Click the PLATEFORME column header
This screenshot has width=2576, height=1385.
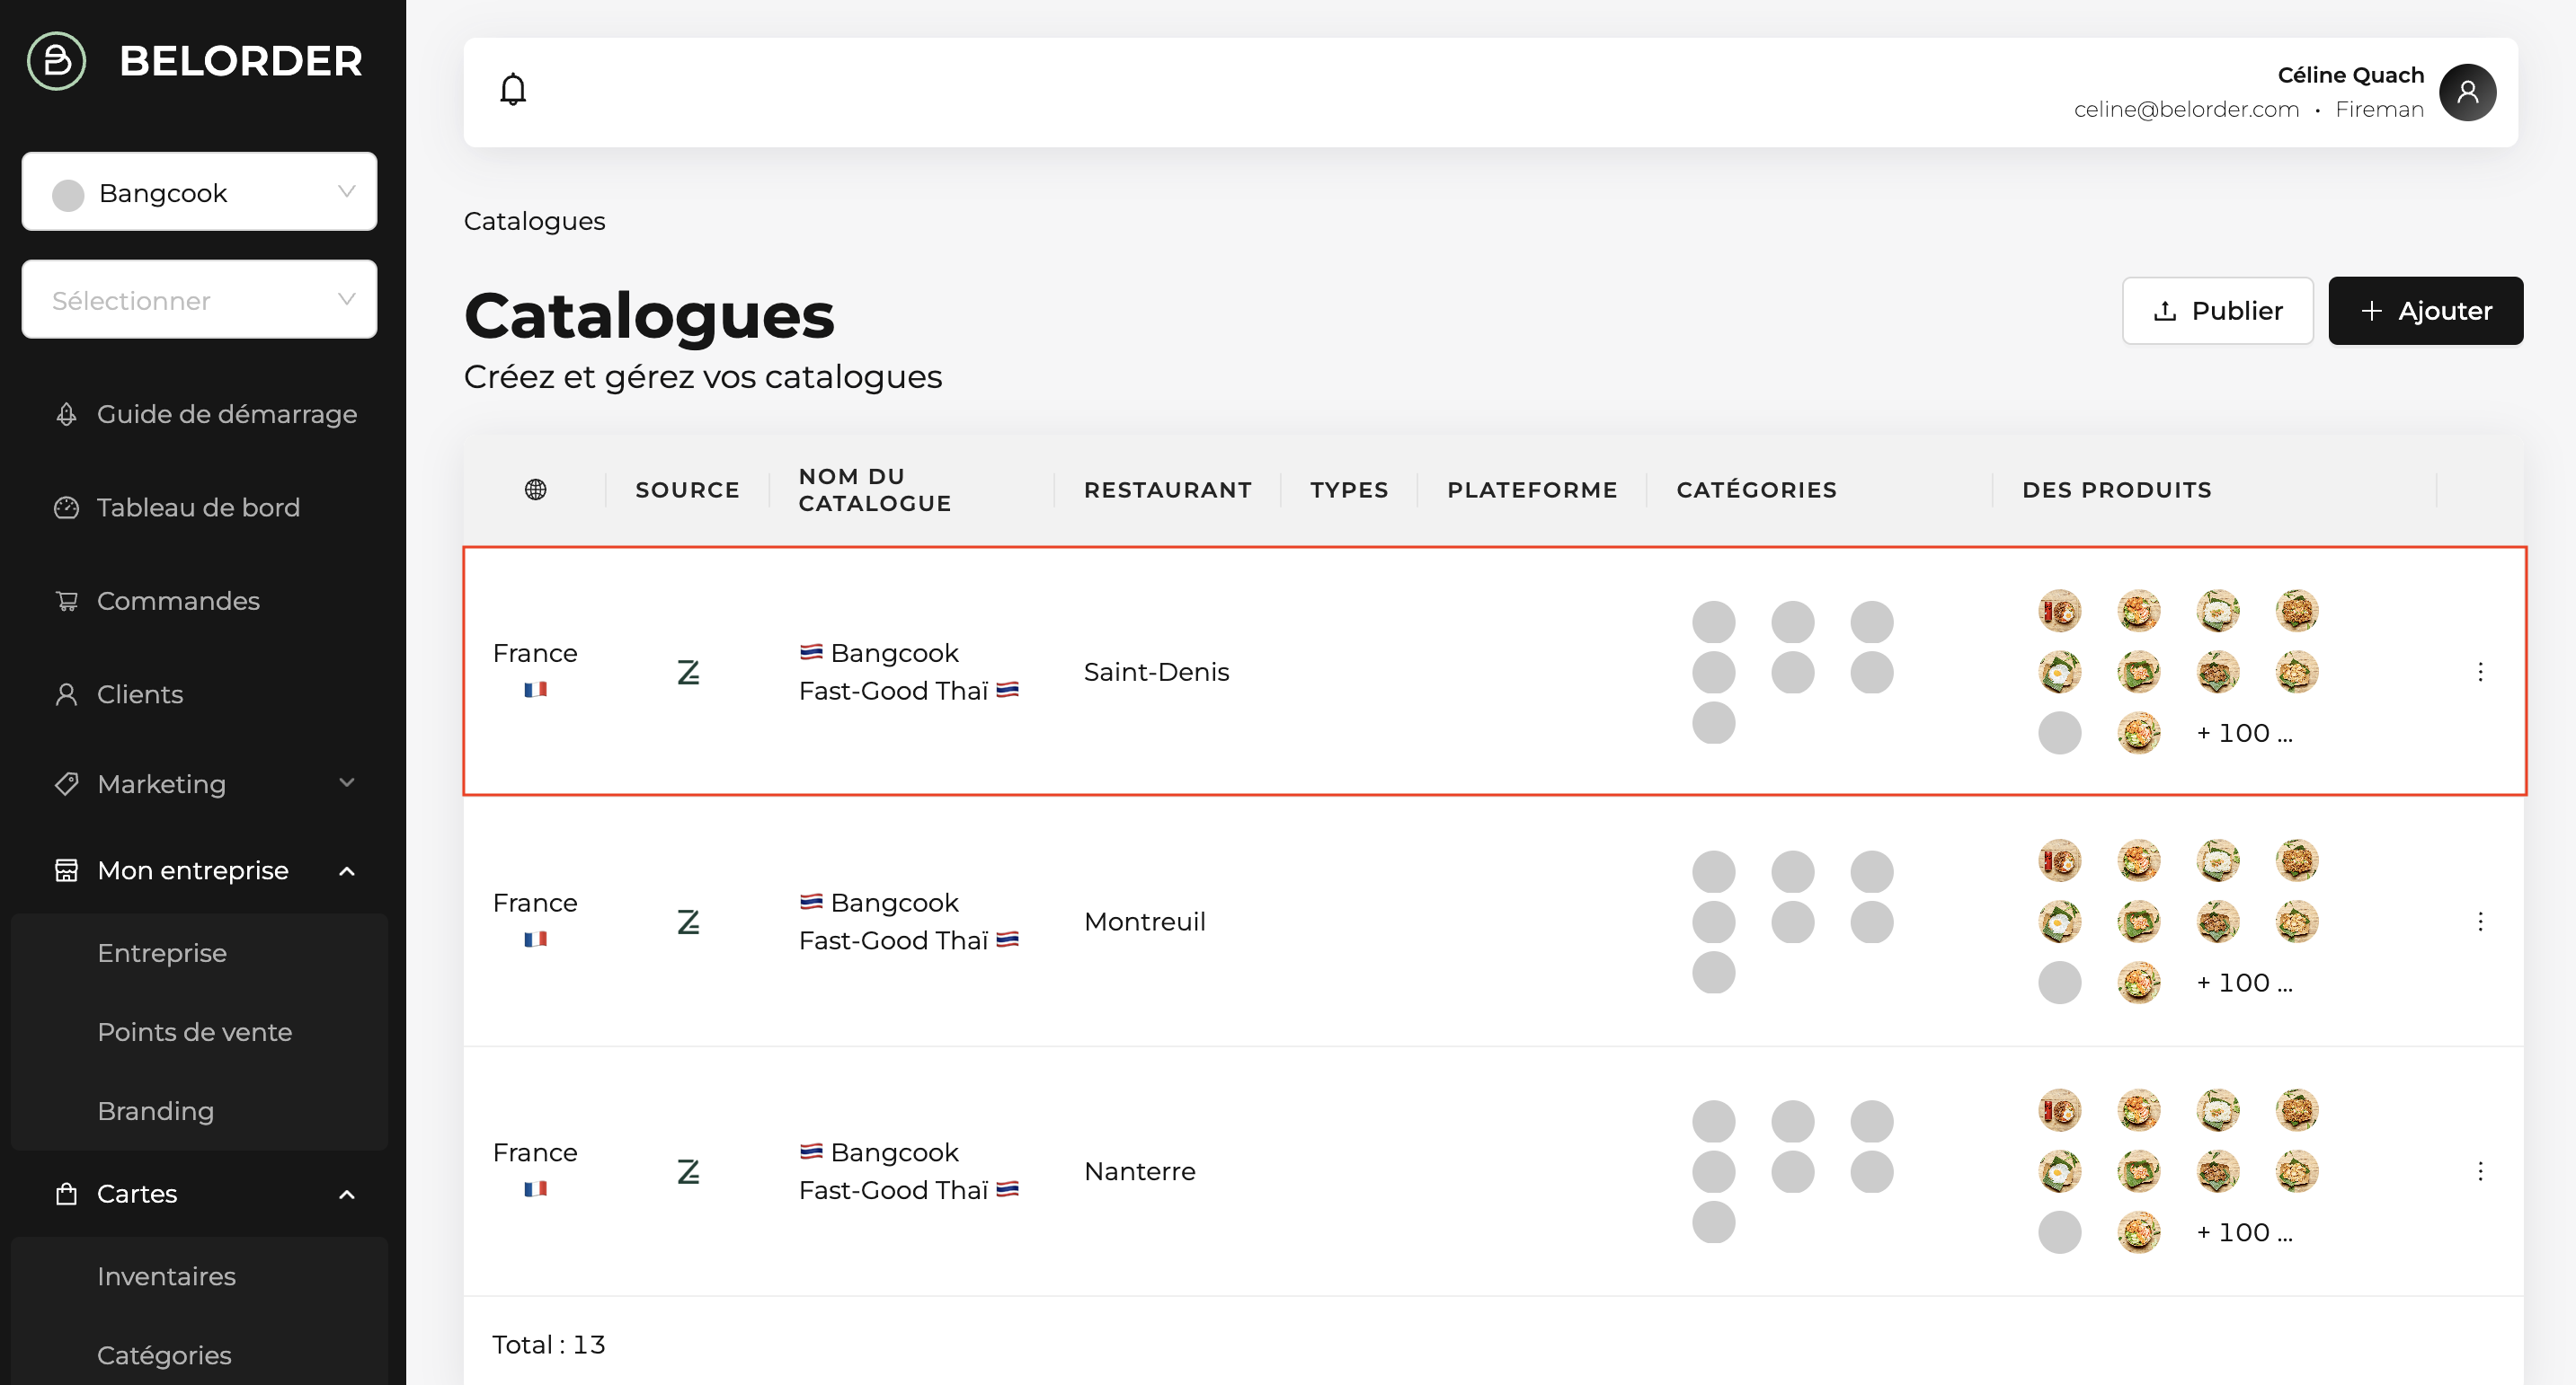[1532, 490]
